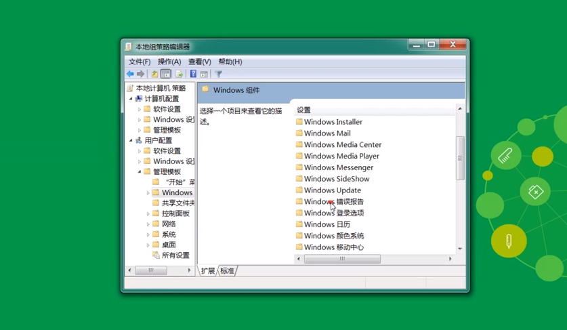The width and height of the screenshot is (567, 330).
Task: Click the 所有设置 icon in tree
Action: pos(156,255)
